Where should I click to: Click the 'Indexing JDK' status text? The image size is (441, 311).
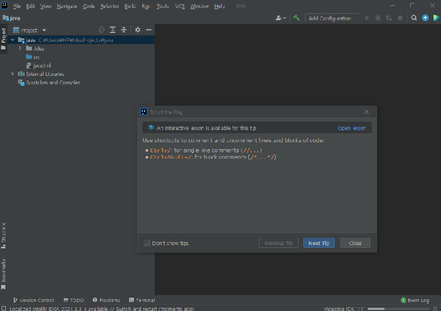click(344, 308)
